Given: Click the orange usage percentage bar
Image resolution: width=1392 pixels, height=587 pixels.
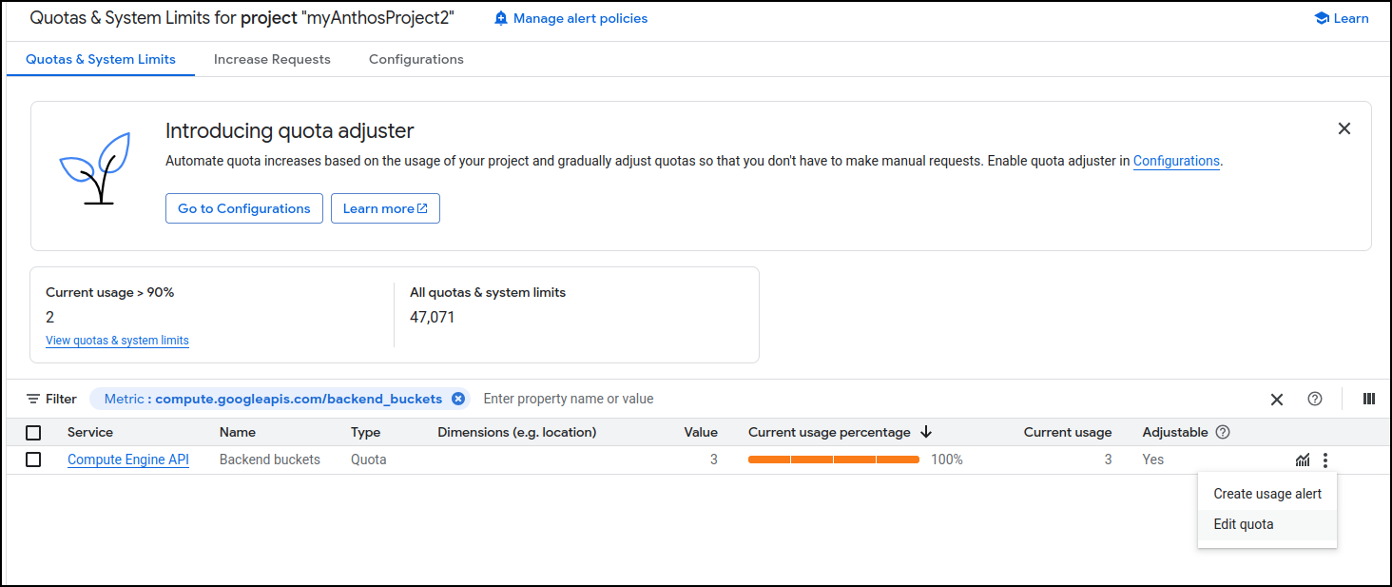Looking at the screenshot, I should click(x=834, y=460).
